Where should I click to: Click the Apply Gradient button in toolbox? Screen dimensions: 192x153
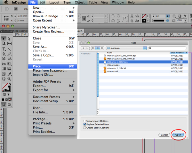pyautogui.click(x=6, y=99)
